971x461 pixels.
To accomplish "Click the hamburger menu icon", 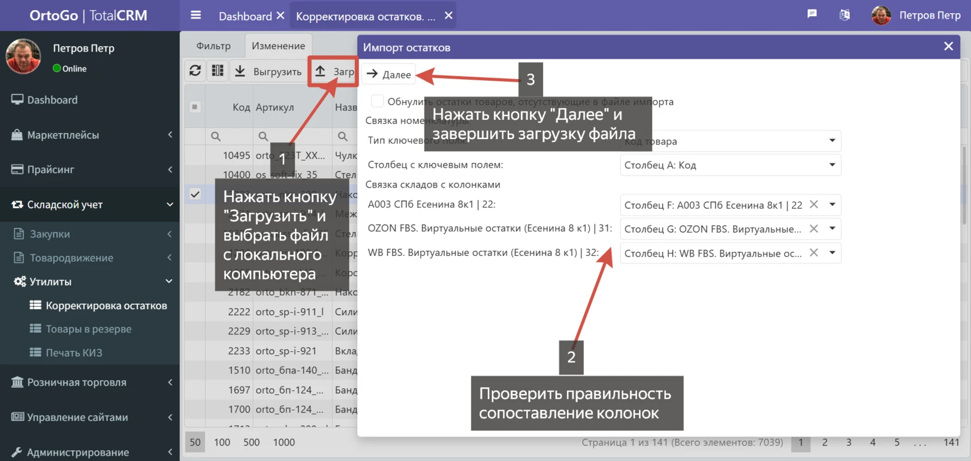I will [195, 16].
